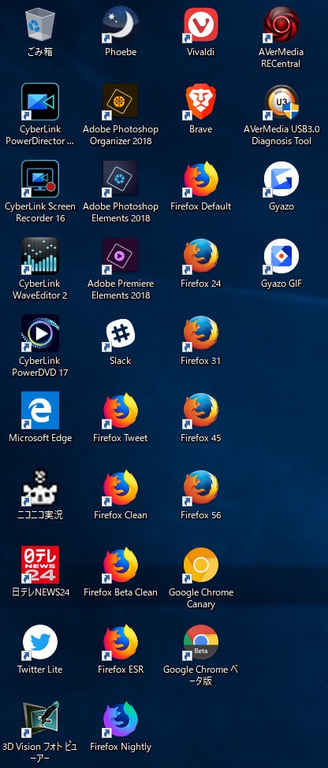Click CyberLink Screen Recorder 16 icon

tap(40, 179)
